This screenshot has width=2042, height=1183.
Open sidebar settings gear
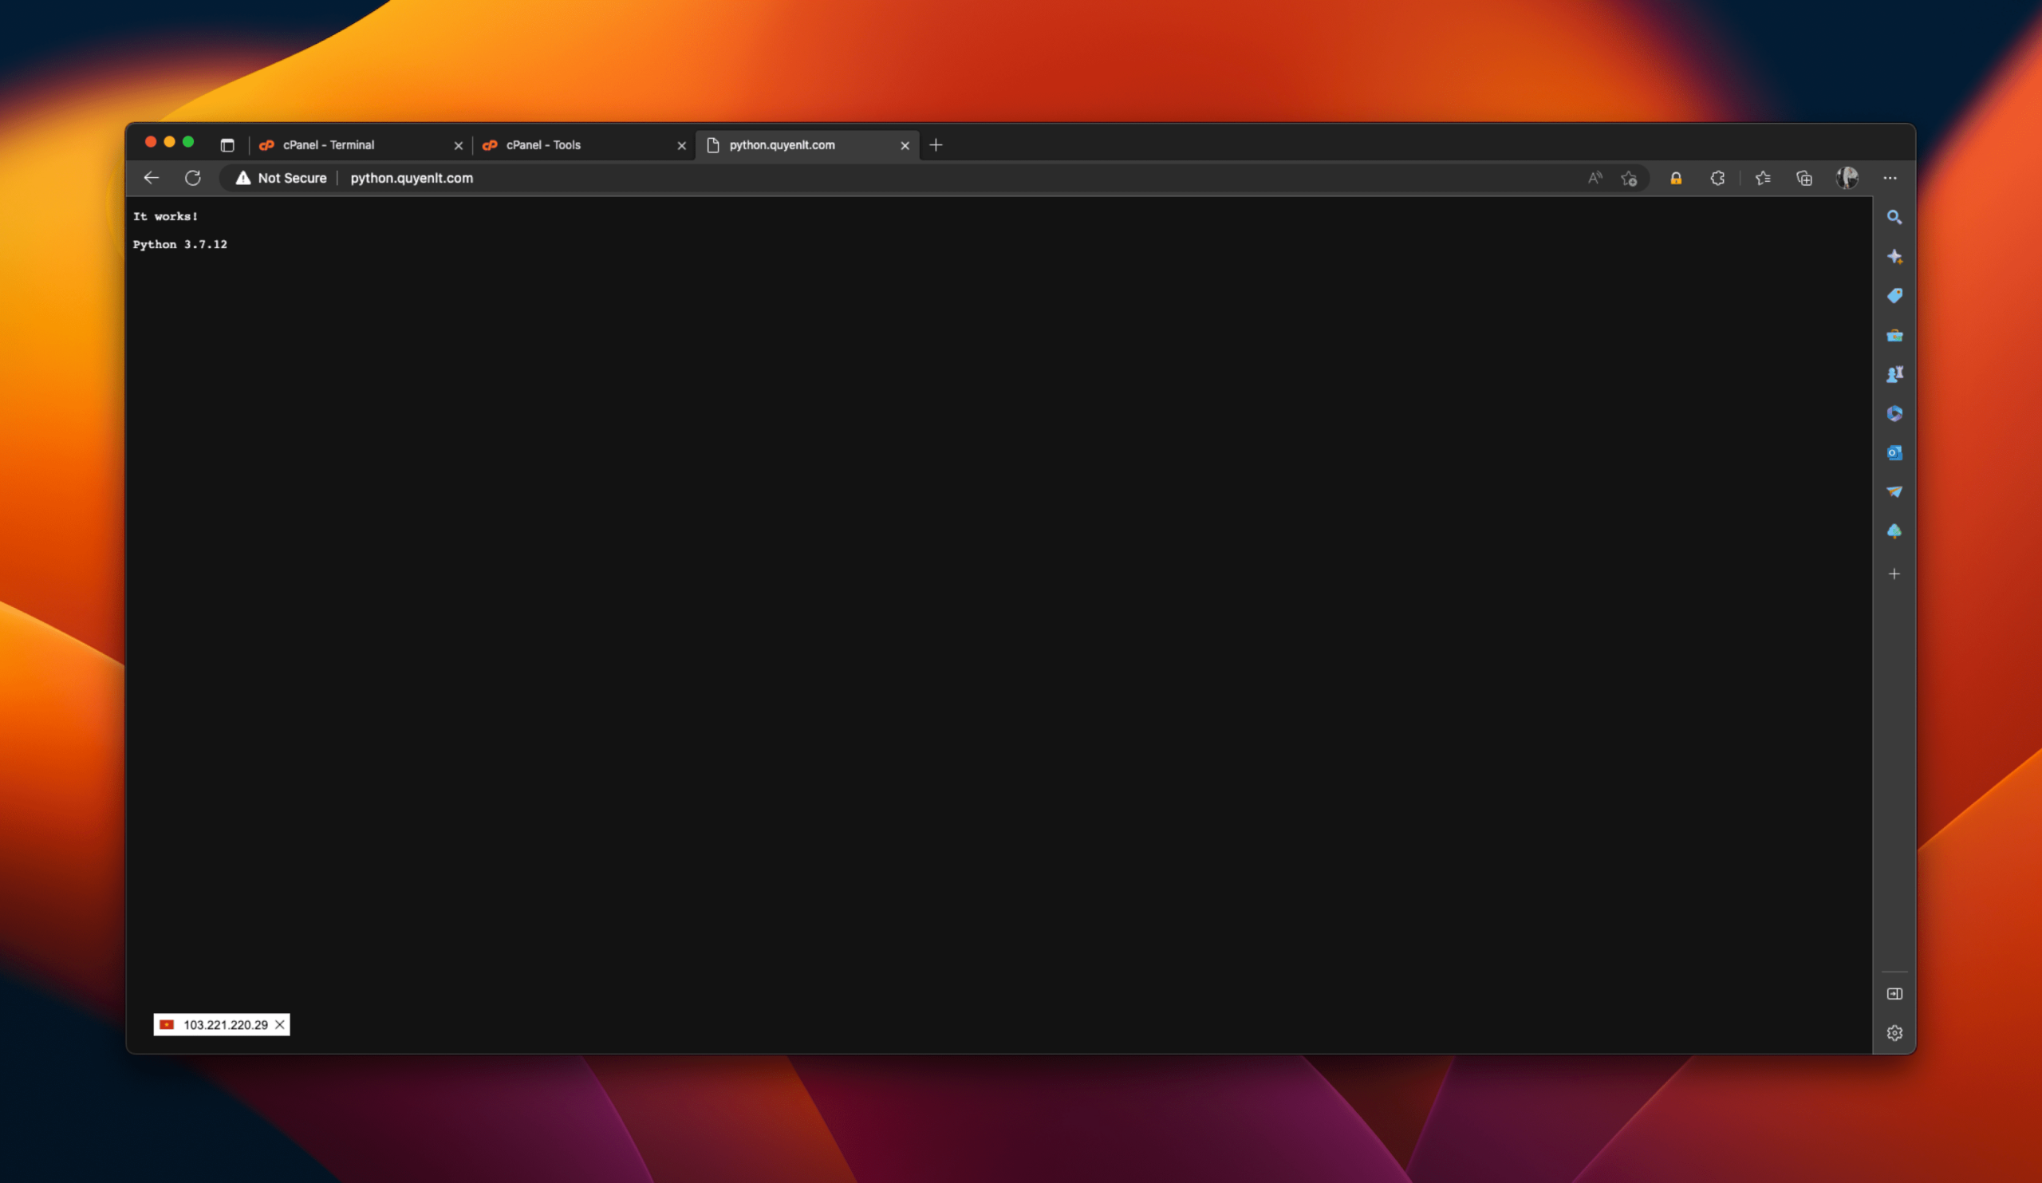point(1894,1033)
